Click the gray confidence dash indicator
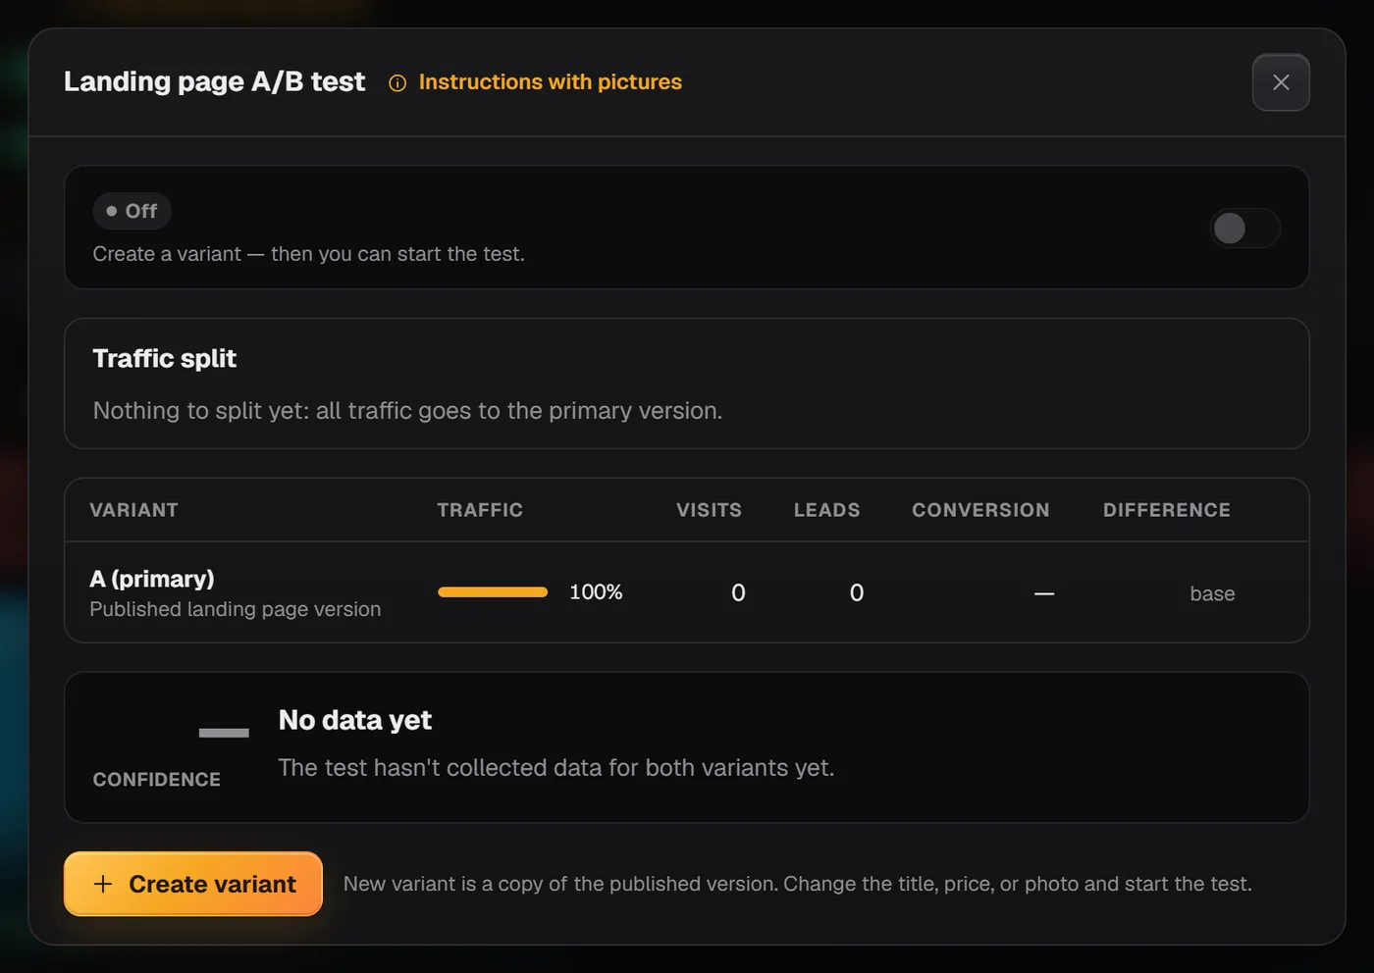The height and width of the screenshot is (973, 1374). (x=224, y=733)
